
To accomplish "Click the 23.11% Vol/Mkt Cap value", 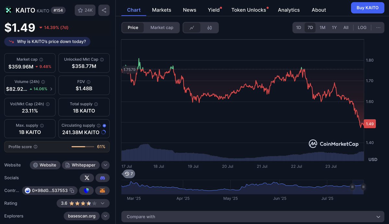I will click(30, 111).
